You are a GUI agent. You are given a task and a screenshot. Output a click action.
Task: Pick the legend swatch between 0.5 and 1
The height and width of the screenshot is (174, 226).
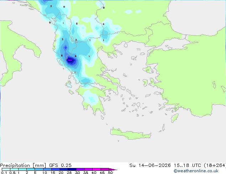tap(14, 169)
